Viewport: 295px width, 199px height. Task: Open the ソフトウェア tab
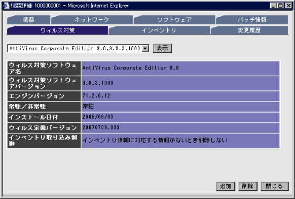pos(174,20)
